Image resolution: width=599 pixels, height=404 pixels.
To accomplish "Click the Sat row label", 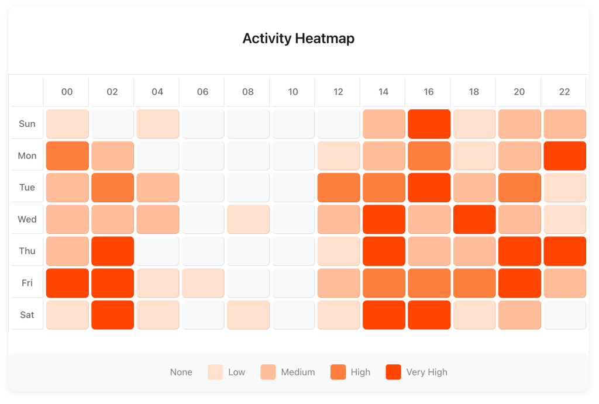I will coord(27,315).
